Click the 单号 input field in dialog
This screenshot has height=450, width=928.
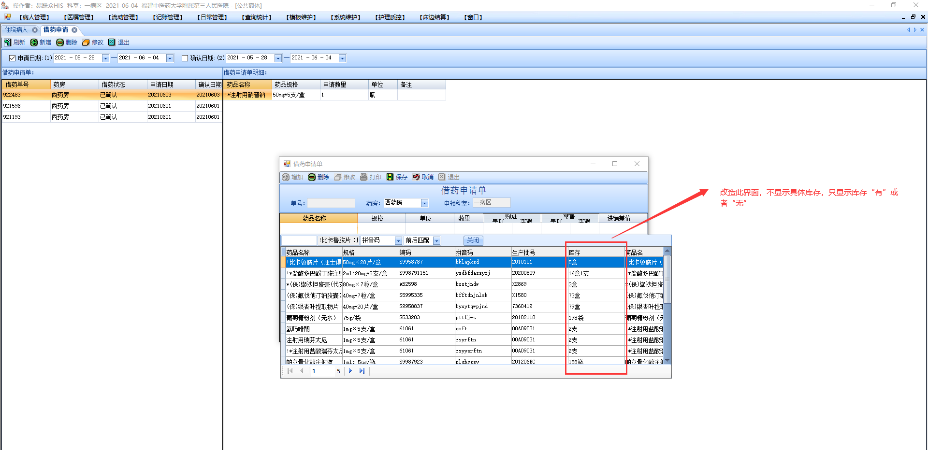point(331,203)
